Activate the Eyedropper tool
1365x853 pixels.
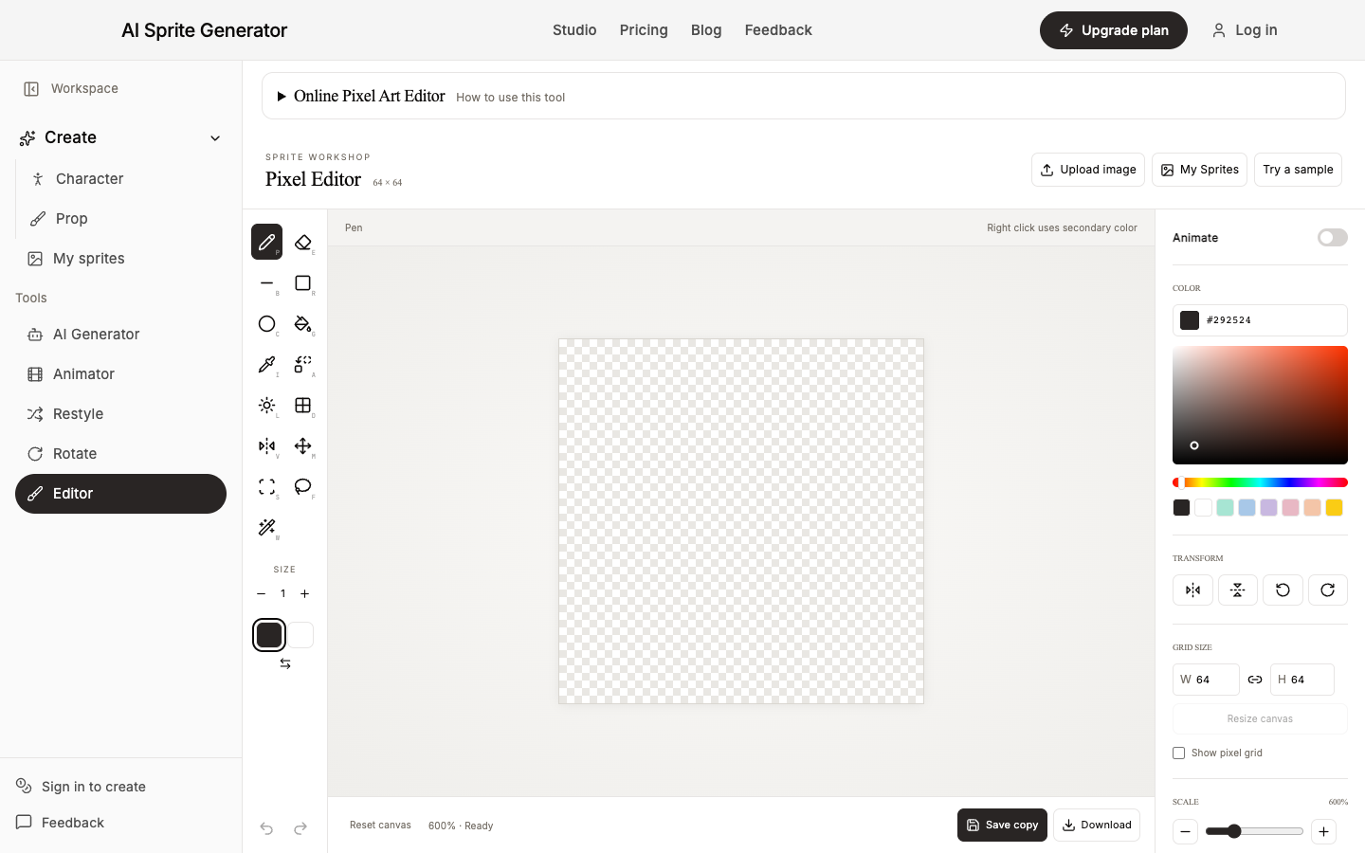[266, 364]
